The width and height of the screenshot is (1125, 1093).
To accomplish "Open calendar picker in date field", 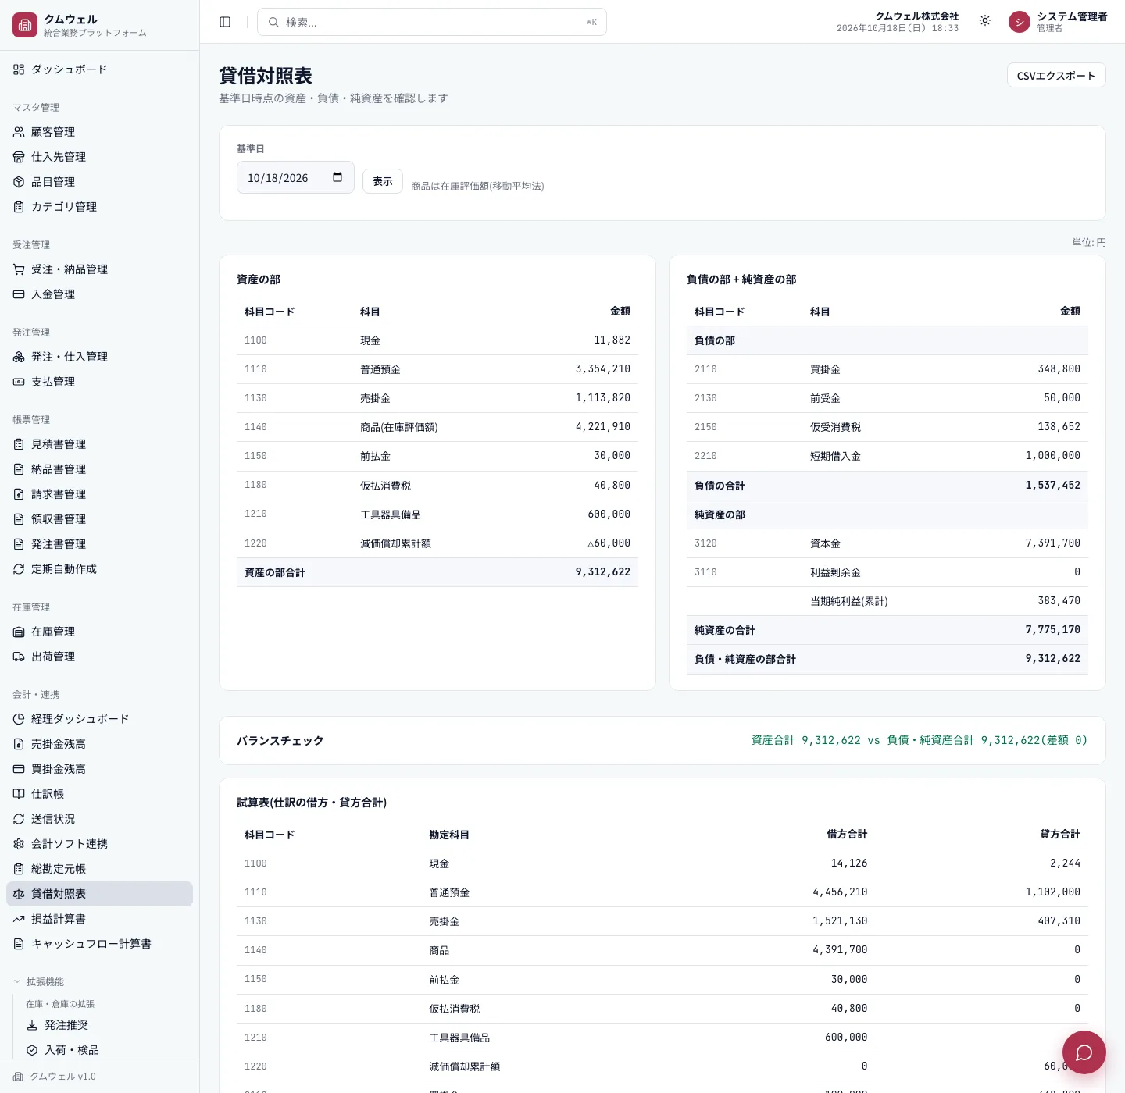I will pos(337,177).
